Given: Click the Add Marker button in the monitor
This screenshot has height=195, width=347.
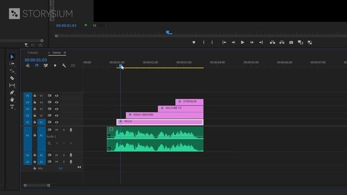Looking at the screenshot, I should 194,42.
